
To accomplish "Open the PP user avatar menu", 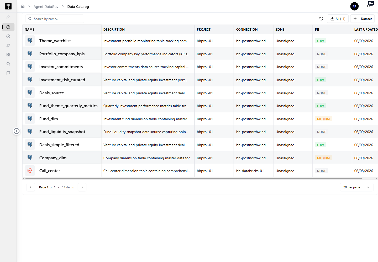I will tap(354, 6).
